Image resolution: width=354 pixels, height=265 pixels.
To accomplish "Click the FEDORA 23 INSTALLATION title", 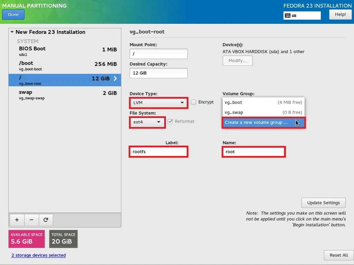I will click(x=317, y=6).
